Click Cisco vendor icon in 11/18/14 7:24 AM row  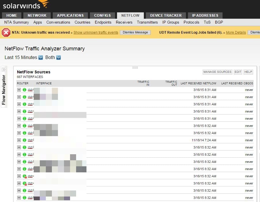30,140
